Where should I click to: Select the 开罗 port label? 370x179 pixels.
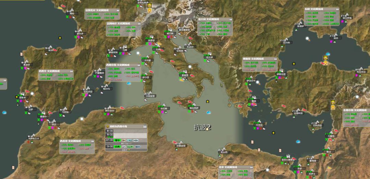(299, 169)
